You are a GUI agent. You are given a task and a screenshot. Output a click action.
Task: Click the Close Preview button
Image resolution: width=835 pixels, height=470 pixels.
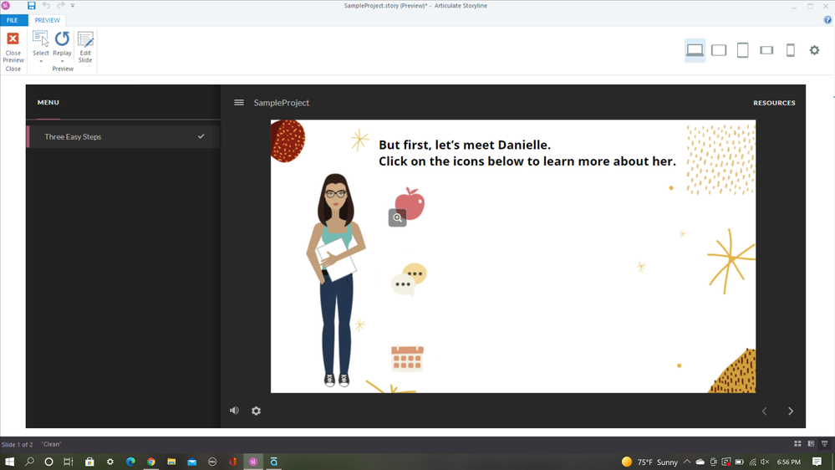pyautogui.click(x=13, y=48)
